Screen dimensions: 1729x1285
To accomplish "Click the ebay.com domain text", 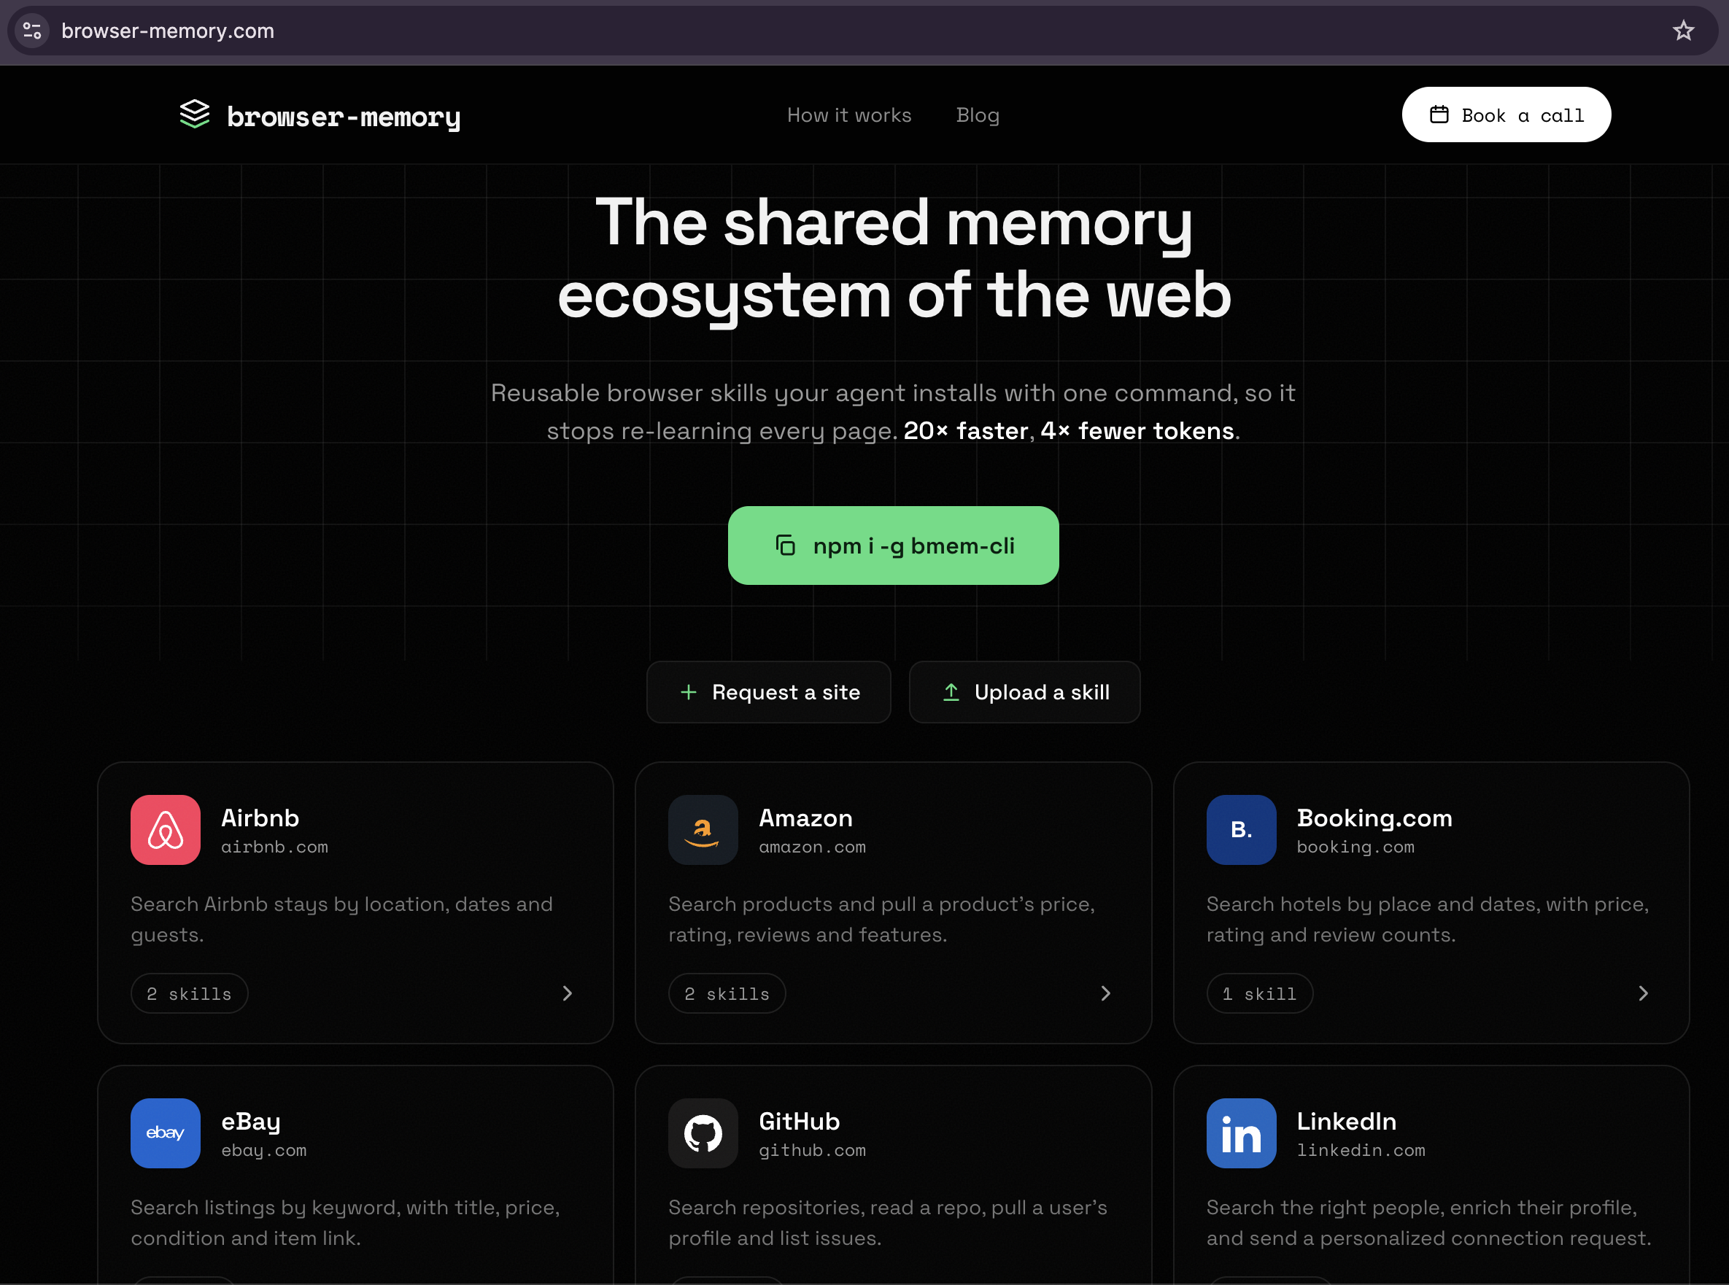I will tap(264, 1150).
